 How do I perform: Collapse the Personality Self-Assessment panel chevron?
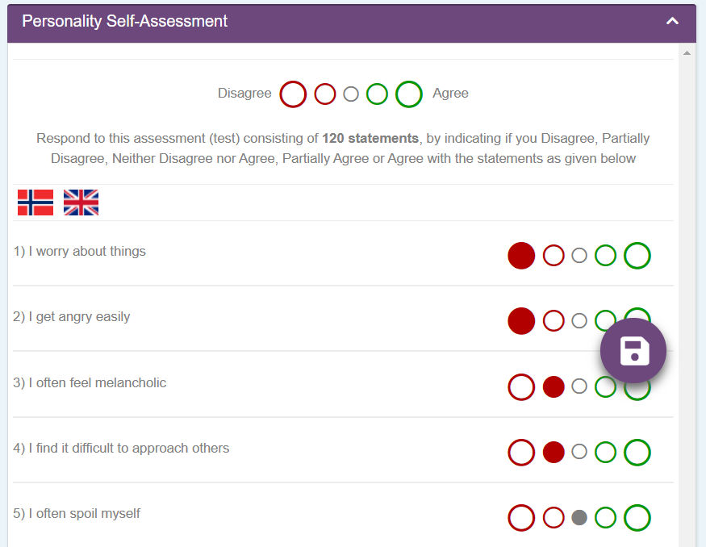click(672, 21)
